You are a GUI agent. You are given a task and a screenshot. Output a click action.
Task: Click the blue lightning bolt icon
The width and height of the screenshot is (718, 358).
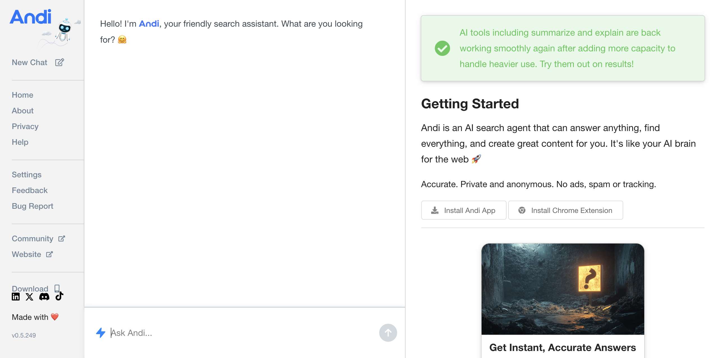[101, 333]
